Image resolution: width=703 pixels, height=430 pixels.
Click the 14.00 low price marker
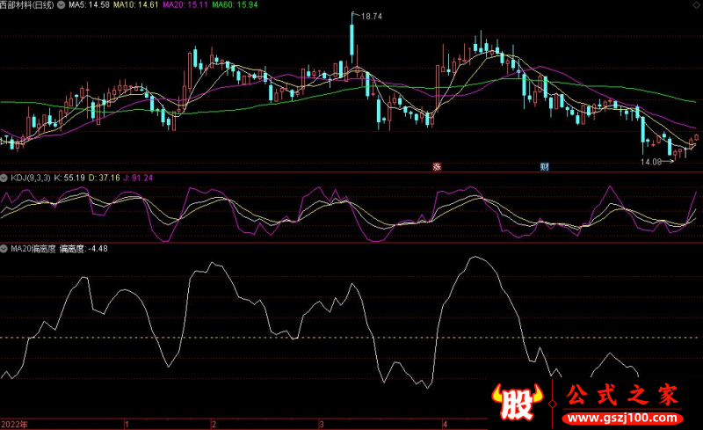[x=650, y=162]
